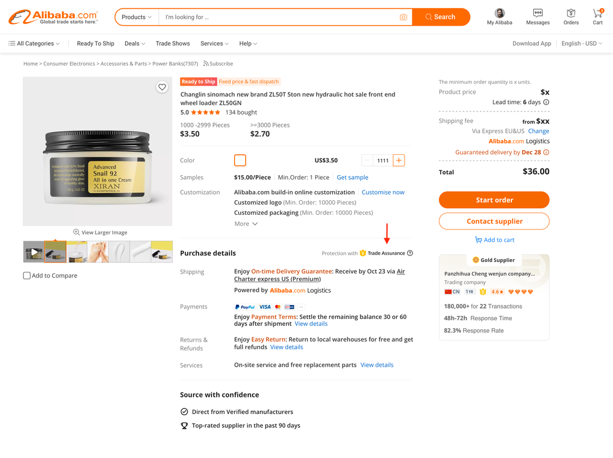This screenshot has width=613, height=458.
Task: Open the Products search category dropdown
Action: coord(136,17)
